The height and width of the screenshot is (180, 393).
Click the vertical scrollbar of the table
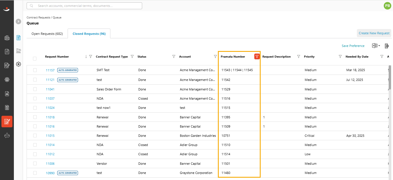[x=390, y=78]
